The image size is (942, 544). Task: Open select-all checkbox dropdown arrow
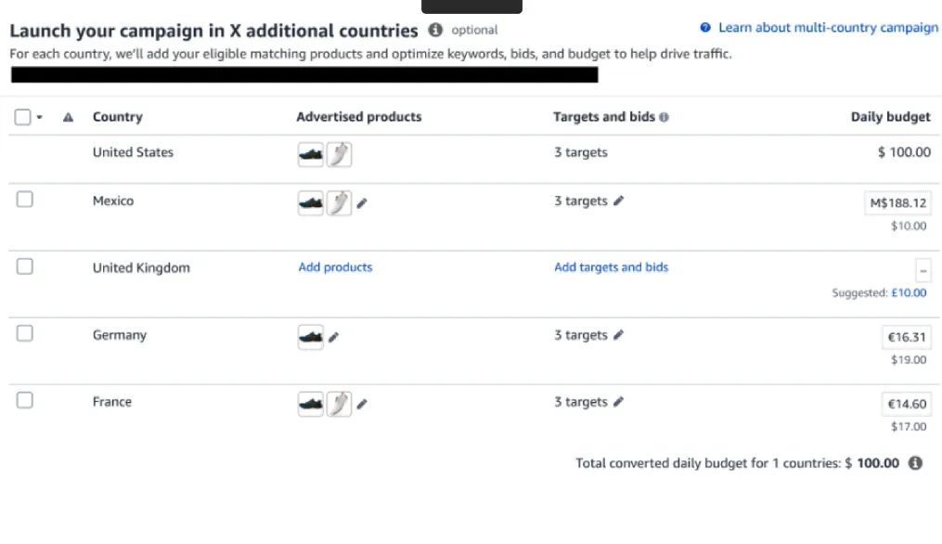(x=40, y=118)
